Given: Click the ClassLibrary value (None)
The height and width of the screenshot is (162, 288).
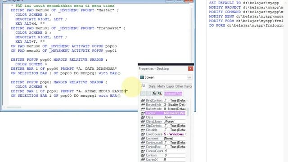Looking at the screenshot, I should [169, 121].
